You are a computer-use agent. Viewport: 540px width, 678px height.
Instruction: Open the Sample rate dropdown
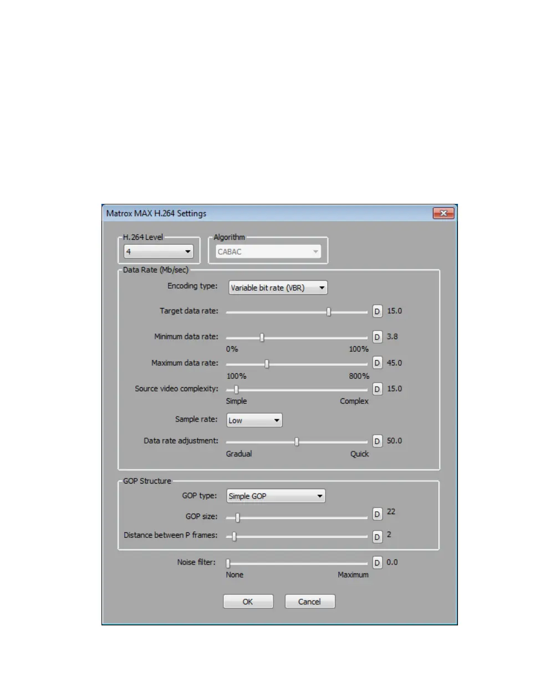tap(254, 420)
